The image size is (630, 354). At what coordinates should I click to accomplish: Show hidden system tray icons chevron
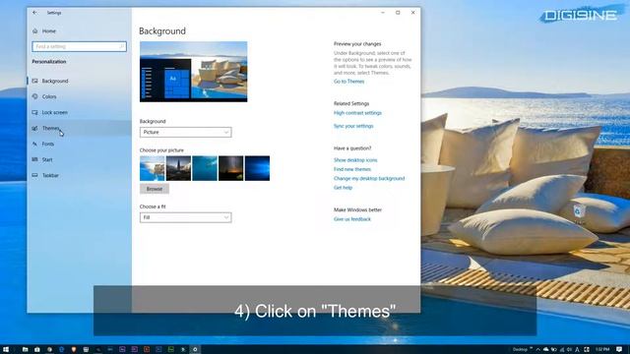tap(538, 350)
